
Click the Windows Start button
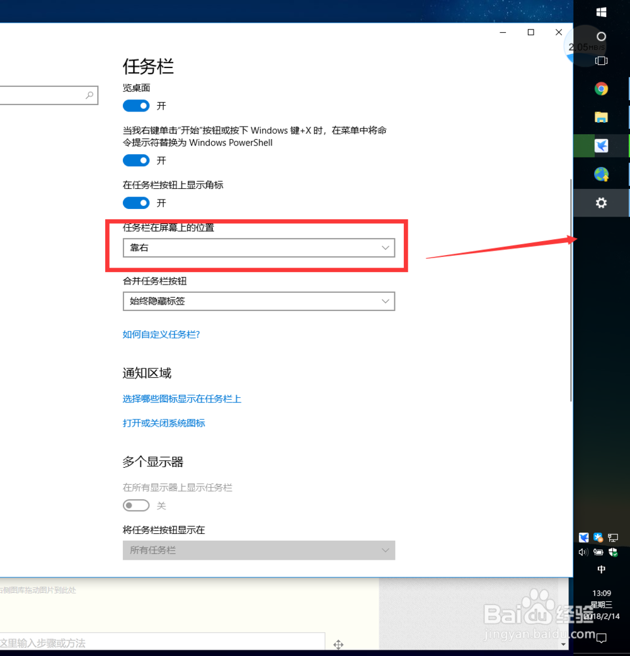point(601,11)
